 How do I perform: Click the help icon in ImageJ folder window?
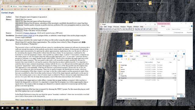tap(176, 56)
